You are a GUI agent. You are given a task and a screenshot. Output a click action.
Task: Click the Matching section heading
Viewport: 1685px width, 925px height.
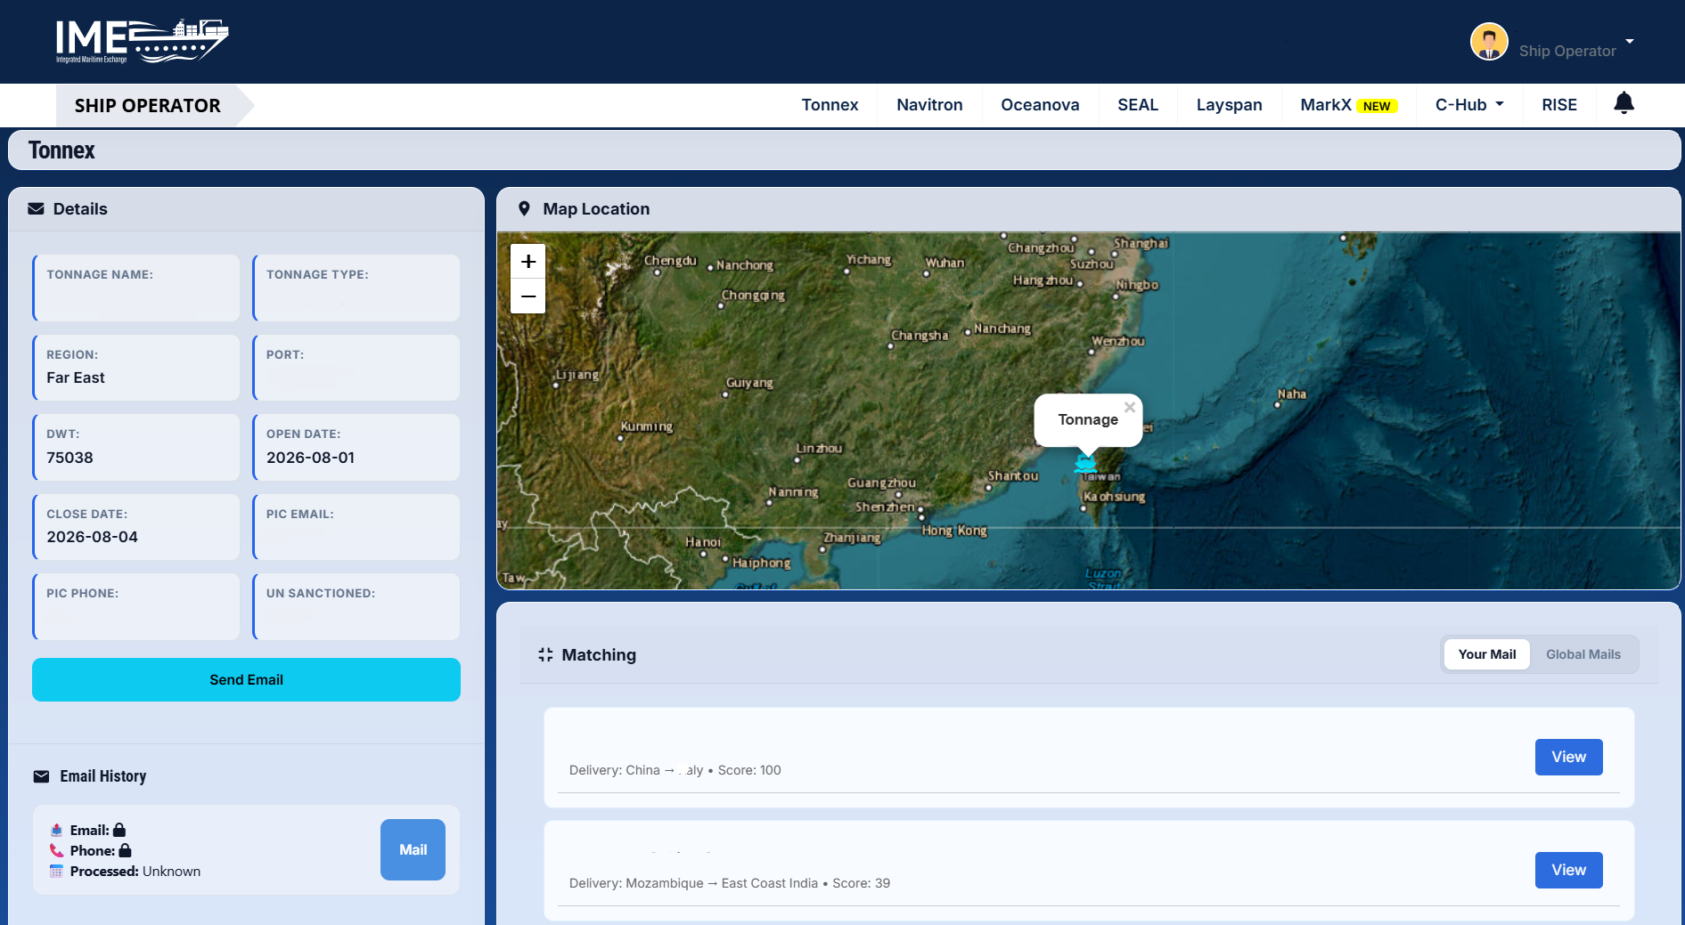[599, 655]
